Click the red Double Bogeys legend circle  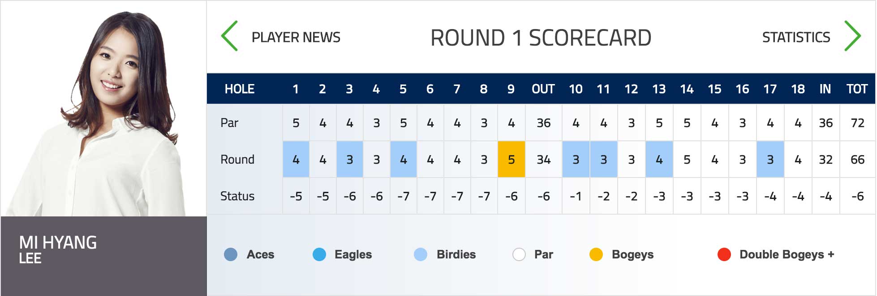coord(724,254)
